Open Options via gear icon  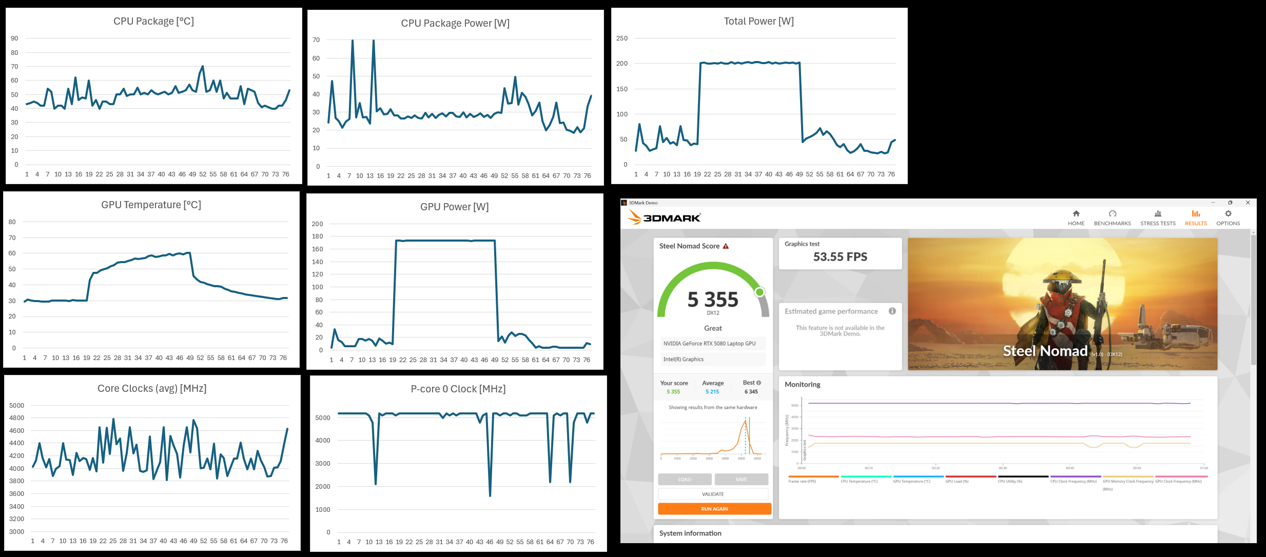pyautogui.click(x=1228, y=214)
